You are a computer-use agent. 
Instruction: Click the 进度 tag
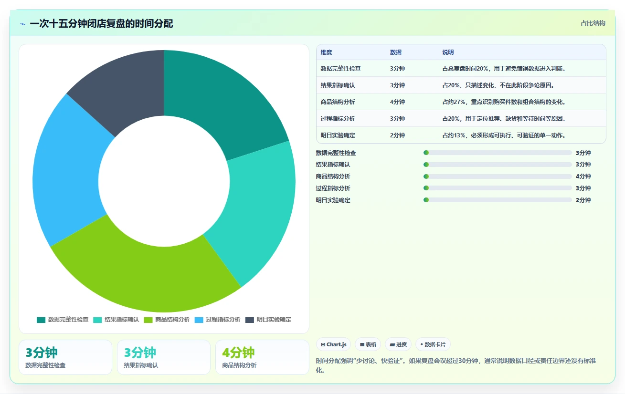coord(398,344)
